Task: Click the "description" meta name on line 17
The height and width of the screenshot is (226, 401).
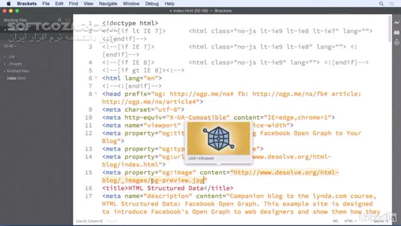Action: 167,196
